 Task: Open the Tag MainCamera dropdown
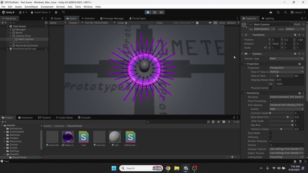coord(264,29)
